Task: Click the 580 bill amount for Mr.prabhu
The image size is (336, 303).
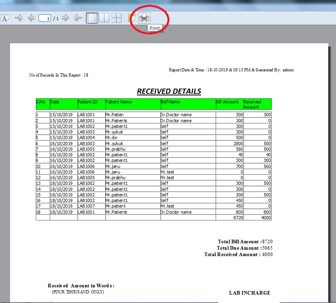Action: [x=239, y=149]
